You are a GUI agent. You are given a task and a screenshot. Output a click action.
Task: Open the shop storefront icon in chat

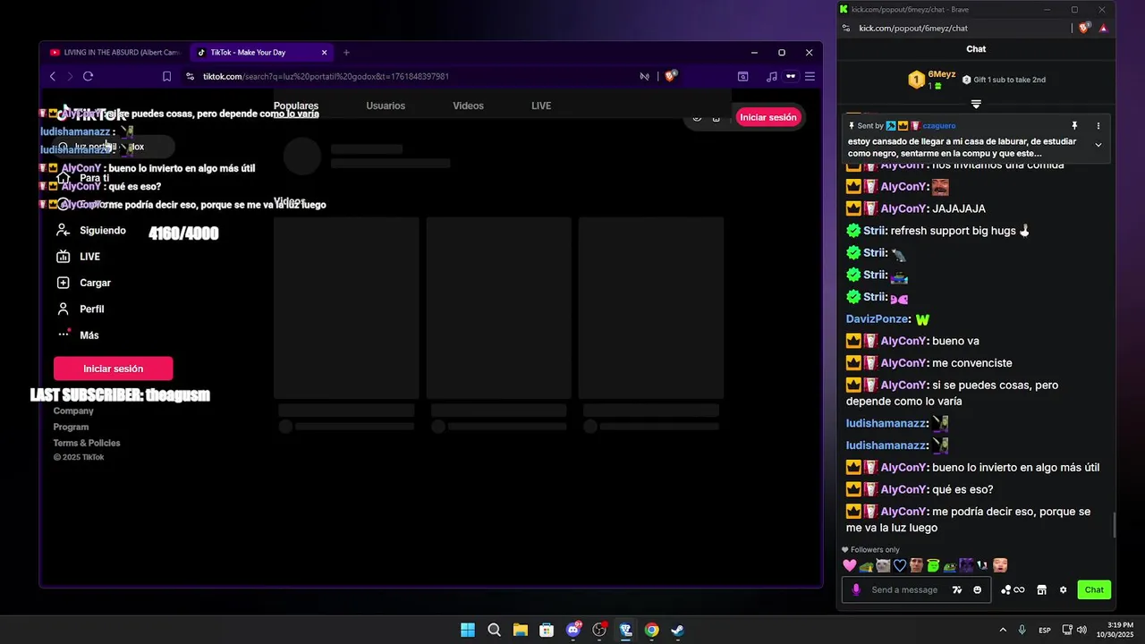(x=1041, y=590)
